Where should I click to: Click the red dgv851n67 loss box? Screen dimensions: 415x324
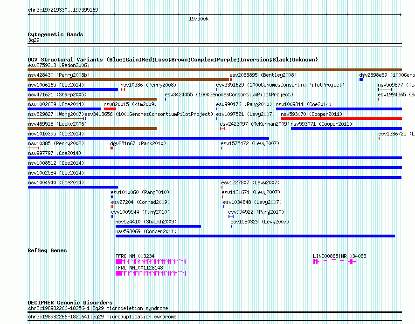pyautogui.click(x=112, y=148)
